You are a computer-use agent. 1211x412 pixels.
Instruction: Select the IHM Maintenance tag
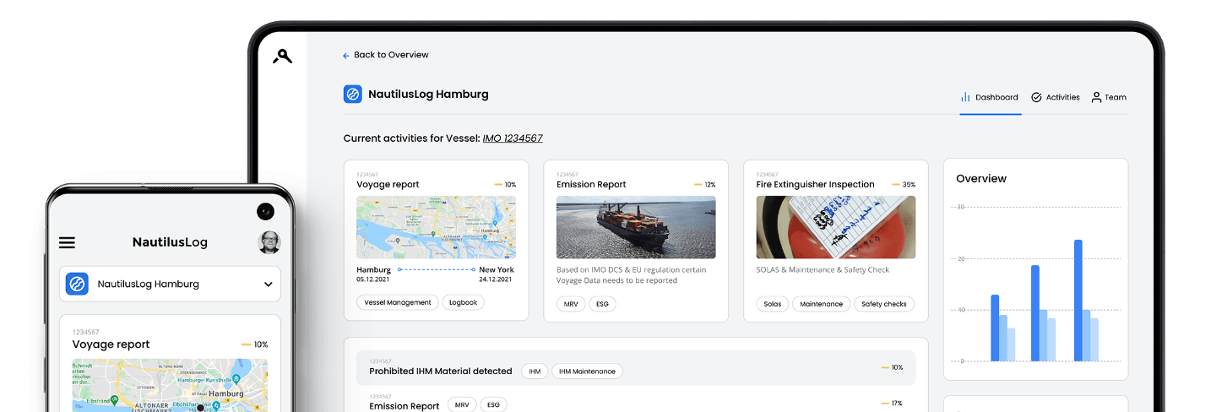(x=588, y=371)
